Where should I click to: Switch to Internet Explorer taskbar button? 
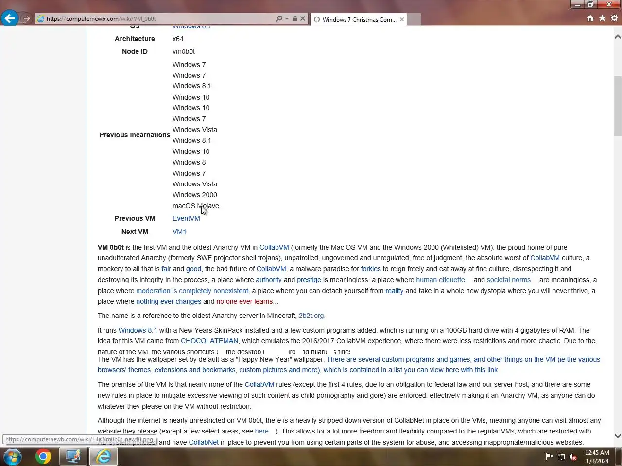[x=104, y=457]
